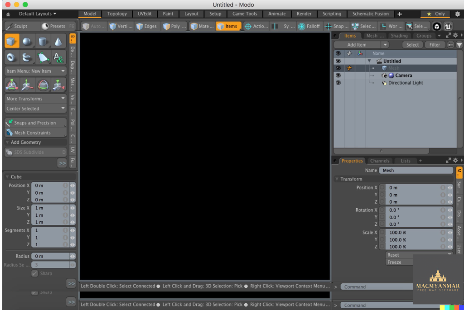Open the Default Layouts dropdown

38,14
